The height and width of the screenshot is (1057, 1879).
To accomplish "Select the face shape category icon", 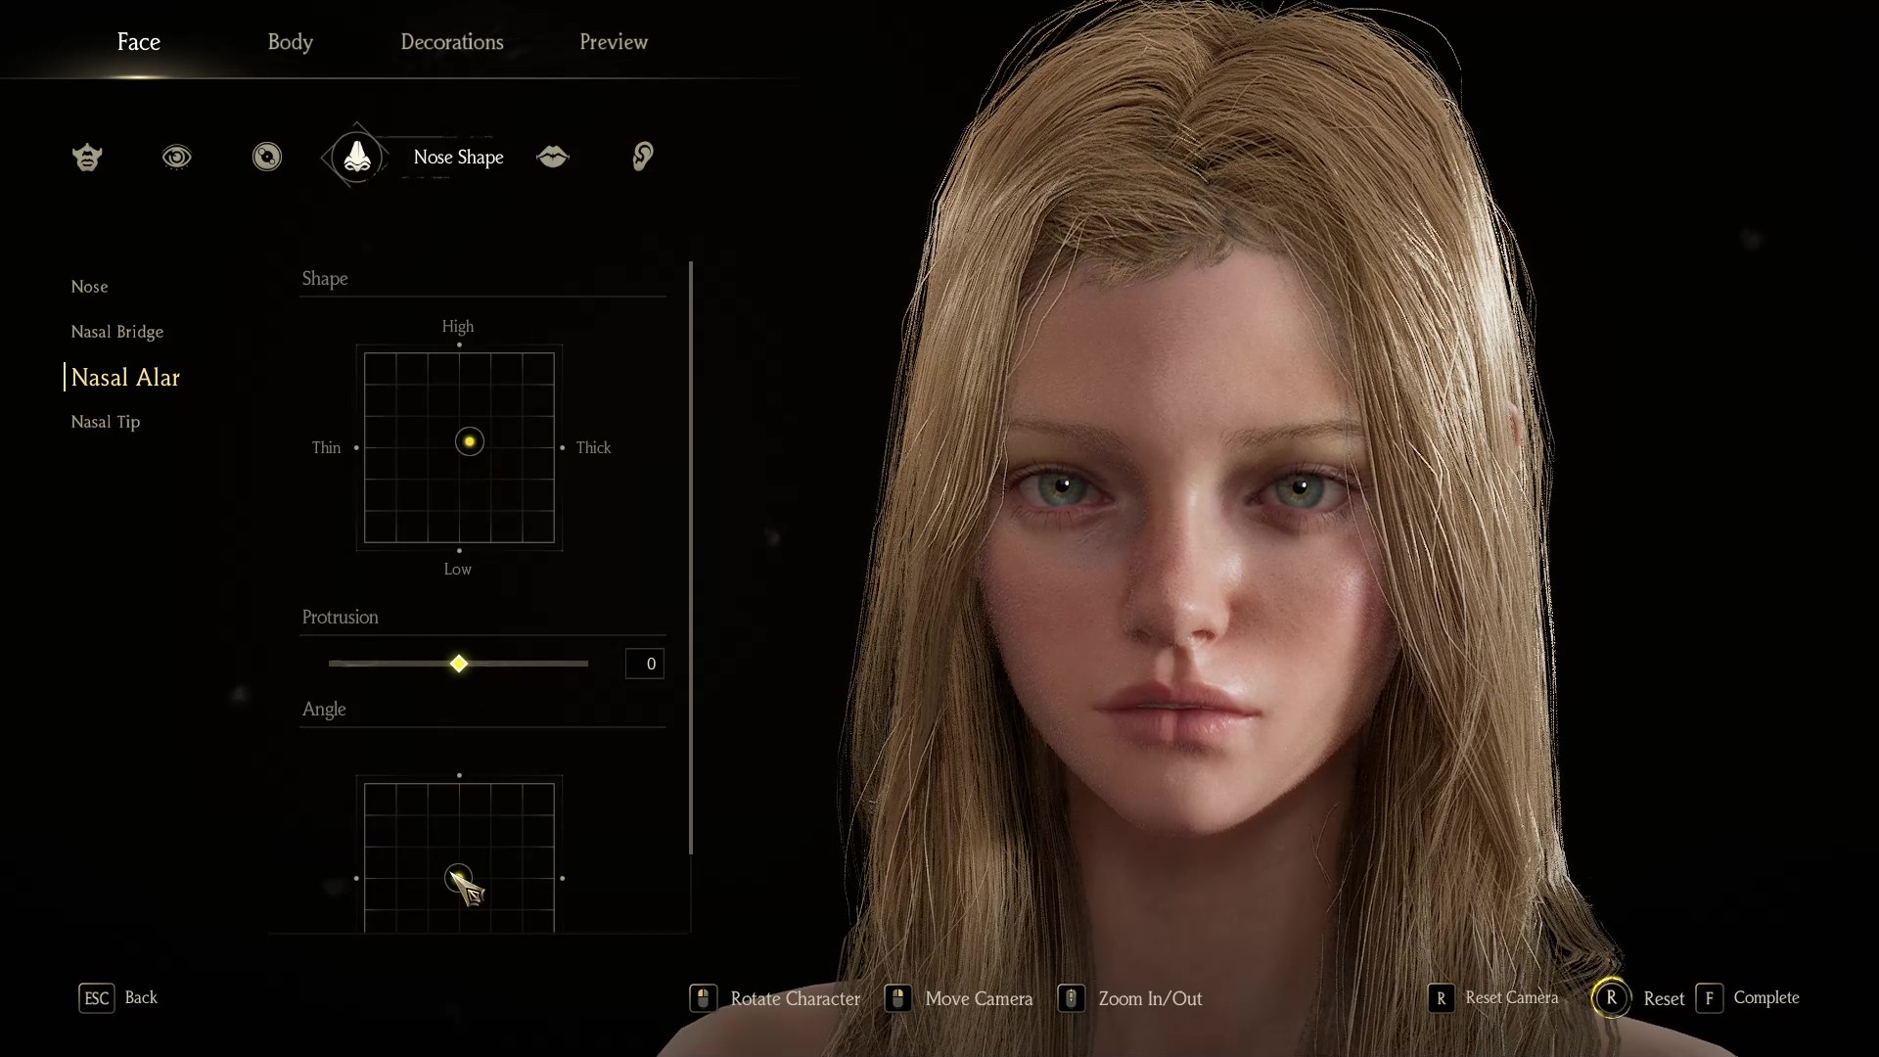I will (x=87, y=157).
